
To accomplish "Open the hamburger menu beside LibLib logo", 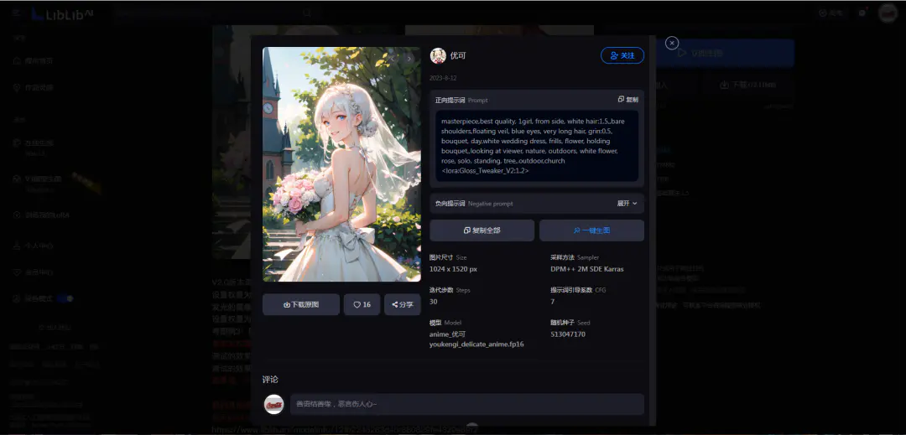I will click(x=16, y=13).
